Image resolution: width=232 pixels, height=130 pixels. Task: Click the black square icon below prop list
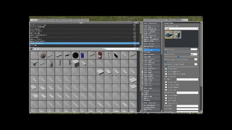[x=32, y=49]
